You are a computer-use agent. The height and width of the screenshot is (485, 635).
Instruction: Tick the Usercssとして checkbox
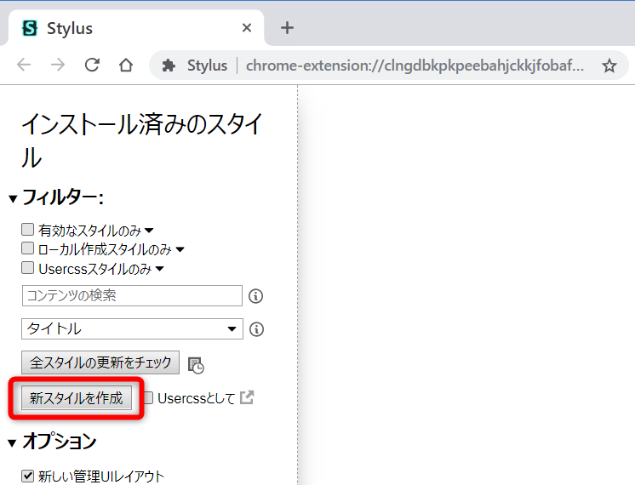(x=148, y=397)
